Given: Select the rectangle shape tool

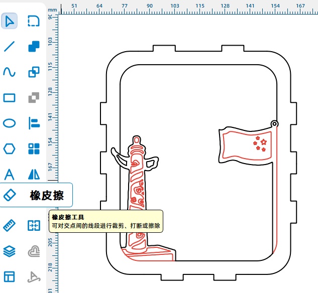Looking at the screenshot, I should coord(10,98).
